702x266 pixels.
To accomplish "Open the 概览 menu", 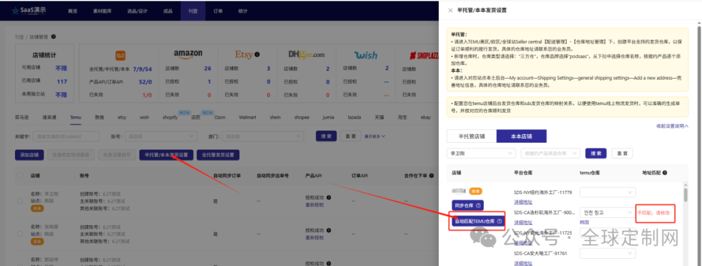I will 74,10.
